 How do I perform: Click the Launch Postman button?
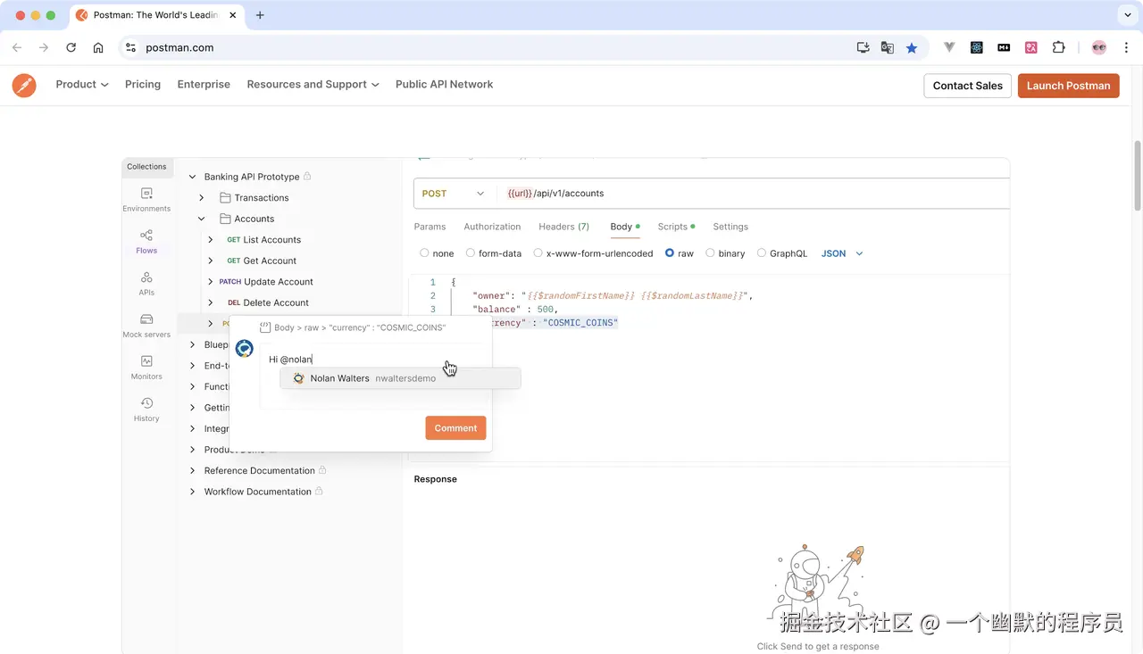click(x=1068, y=85)
